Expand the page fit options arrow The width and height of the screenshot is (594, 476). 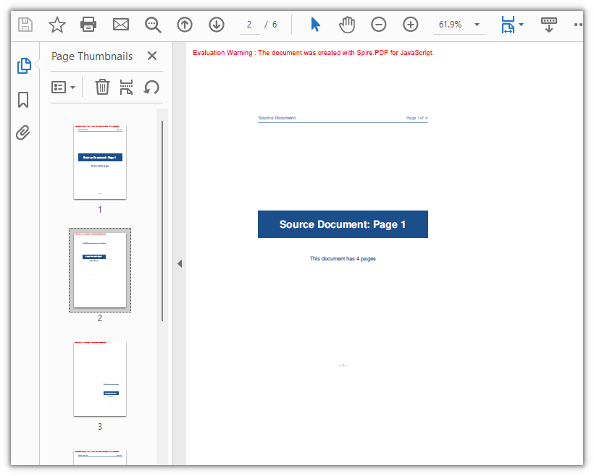[x=522, y=25]
